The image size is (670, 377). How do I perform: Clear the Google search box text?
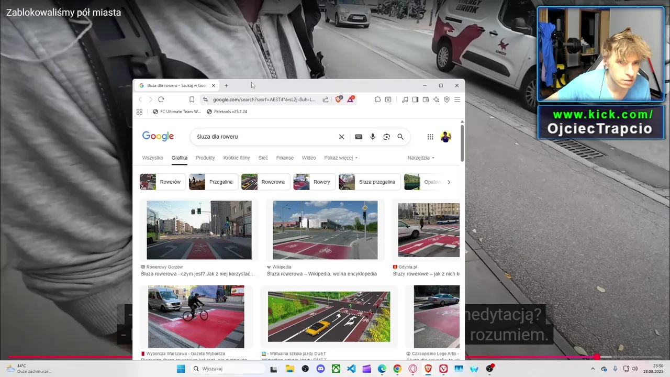(341, 137)
